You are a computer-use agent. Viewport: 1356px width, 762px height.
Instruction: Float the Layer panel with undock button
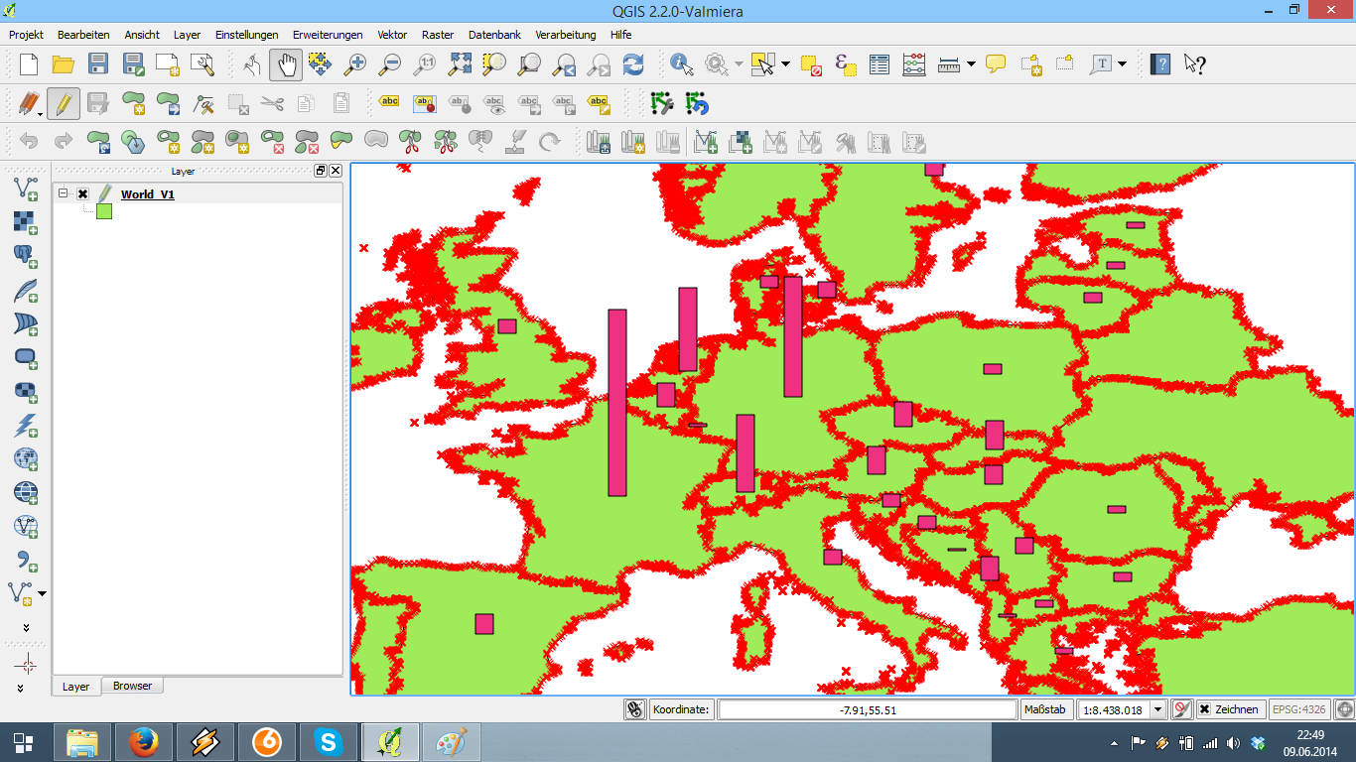[321, 171]
